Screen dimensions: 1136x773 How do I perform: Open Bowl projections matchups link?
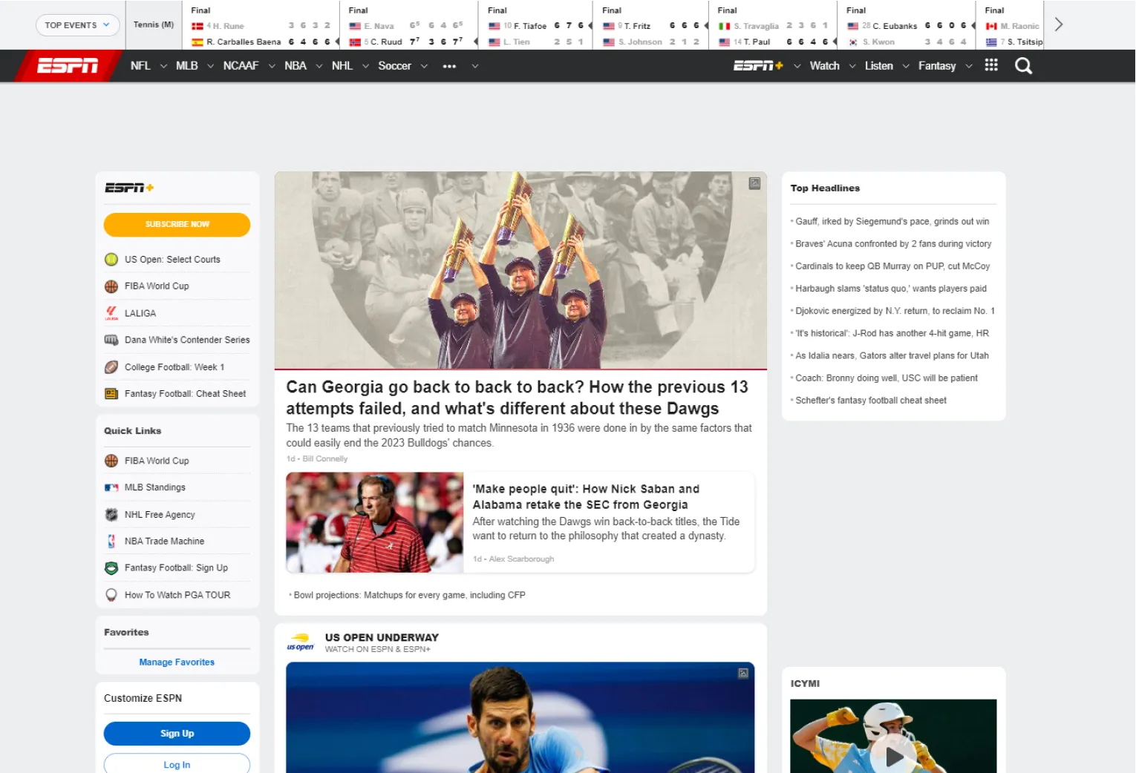pyautogui.click(x=409, y=595)
